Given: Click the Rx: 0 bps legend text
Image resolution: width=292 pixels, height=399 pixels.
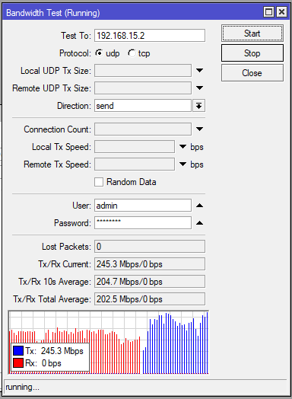Looking at the screenshot, I should (43, 363).
